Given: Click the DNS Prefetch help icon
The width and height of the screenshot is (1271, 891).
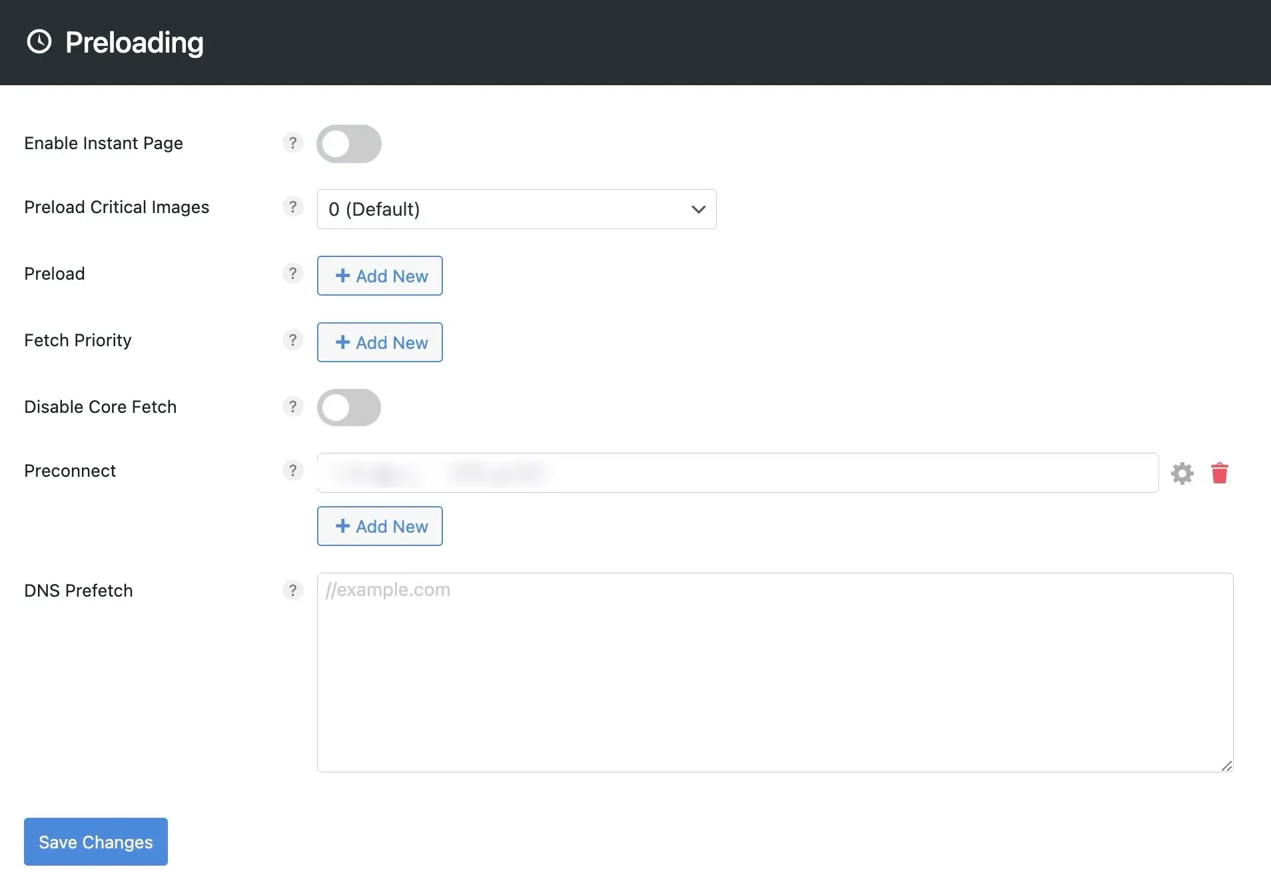Looking at the screenshot, I should click(x=292, y=590).
